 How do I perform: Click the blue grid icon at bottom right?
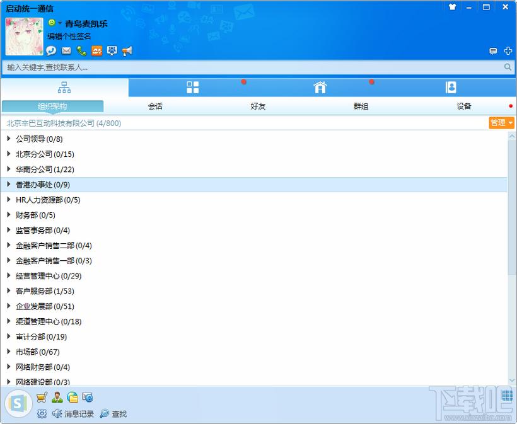(x=507, y=394)
